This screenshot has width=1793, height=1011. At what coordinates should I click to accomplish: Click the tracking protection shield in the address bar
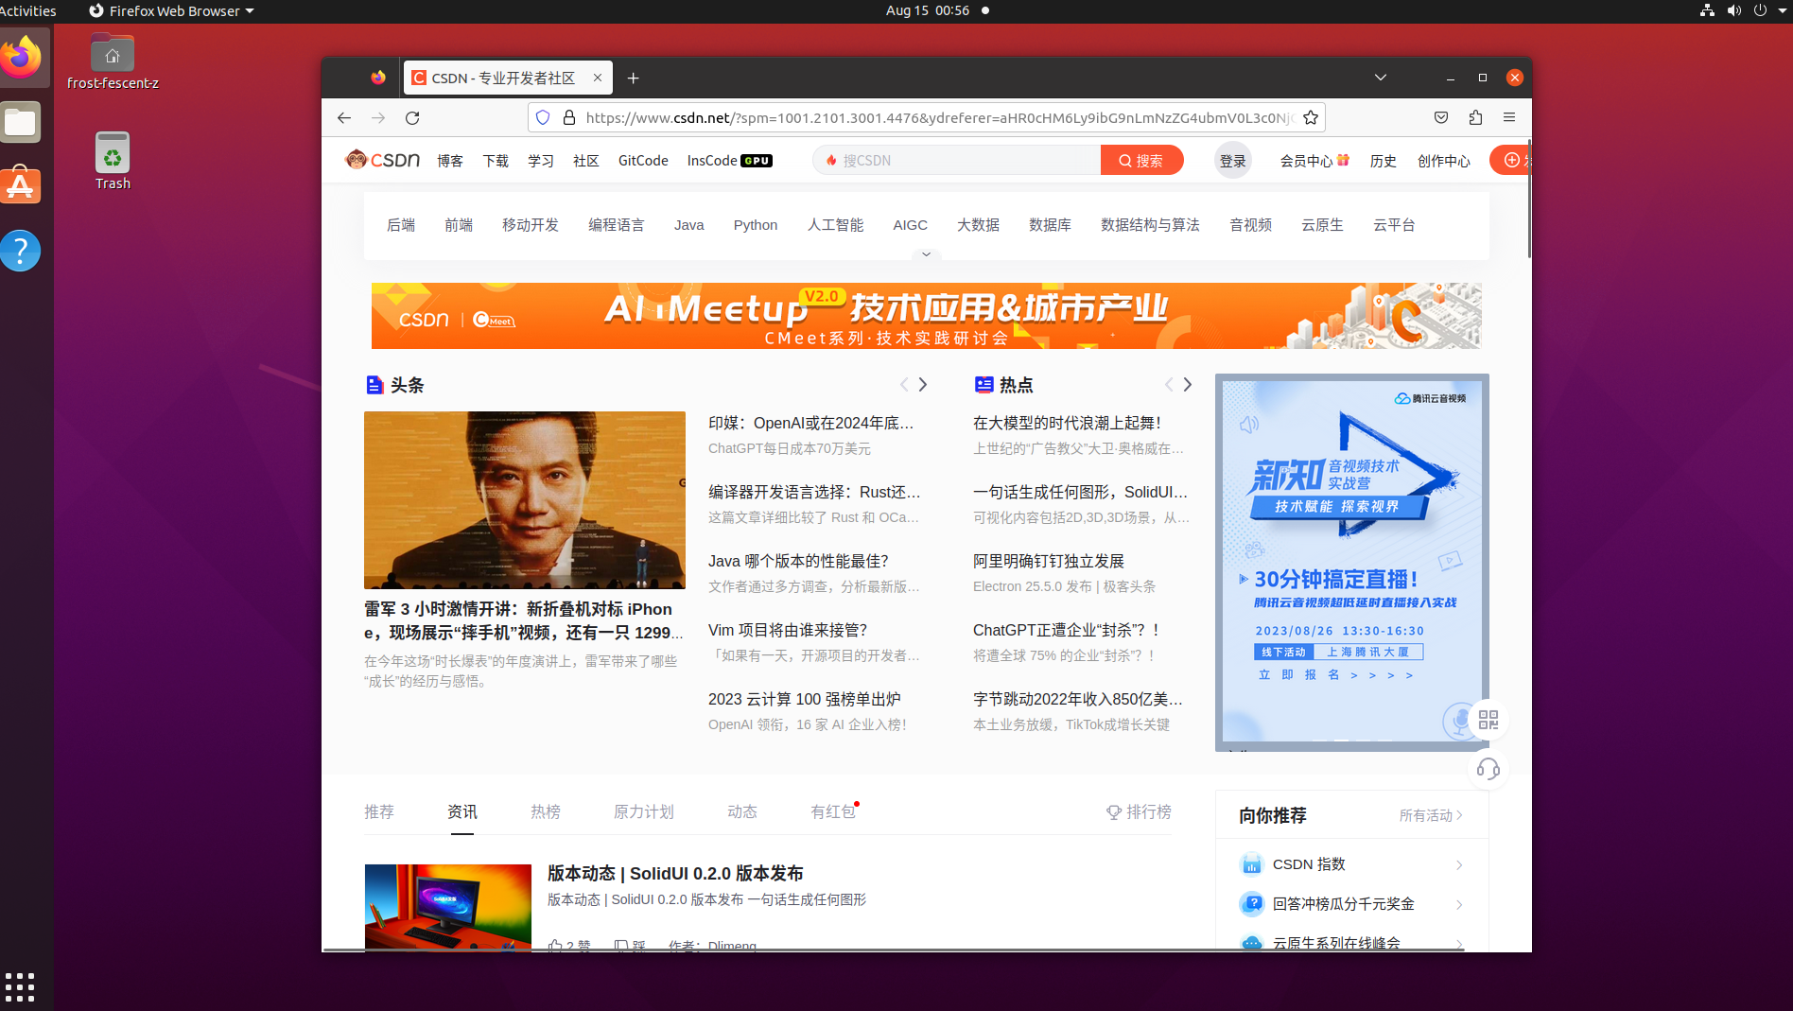(x=541, y=117)
